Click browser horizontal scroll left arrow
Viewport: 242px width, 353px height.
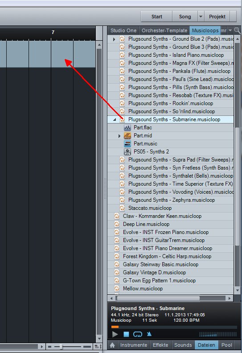pos(111,298)
